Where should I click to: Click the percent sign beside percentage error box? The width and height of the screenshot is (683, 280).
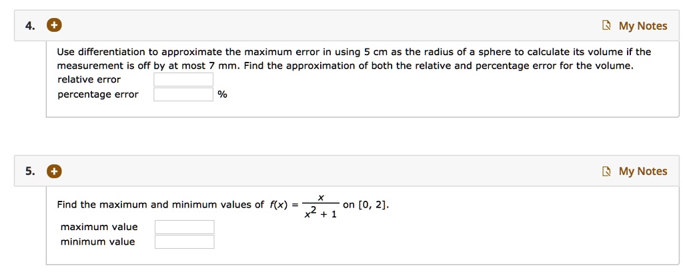click(x=223, y=94)
